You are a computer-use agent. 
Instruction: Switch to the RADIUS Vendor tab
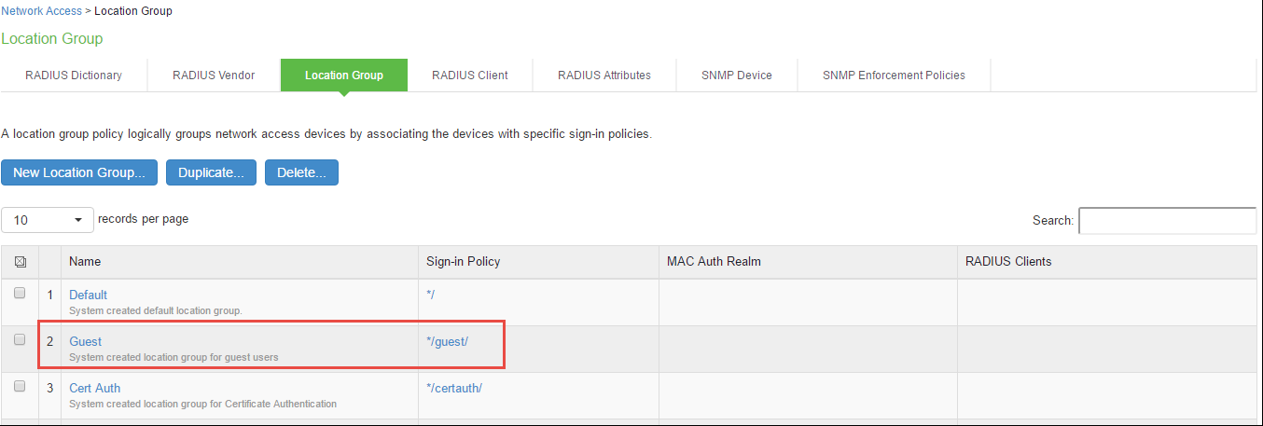click(214, 76)
